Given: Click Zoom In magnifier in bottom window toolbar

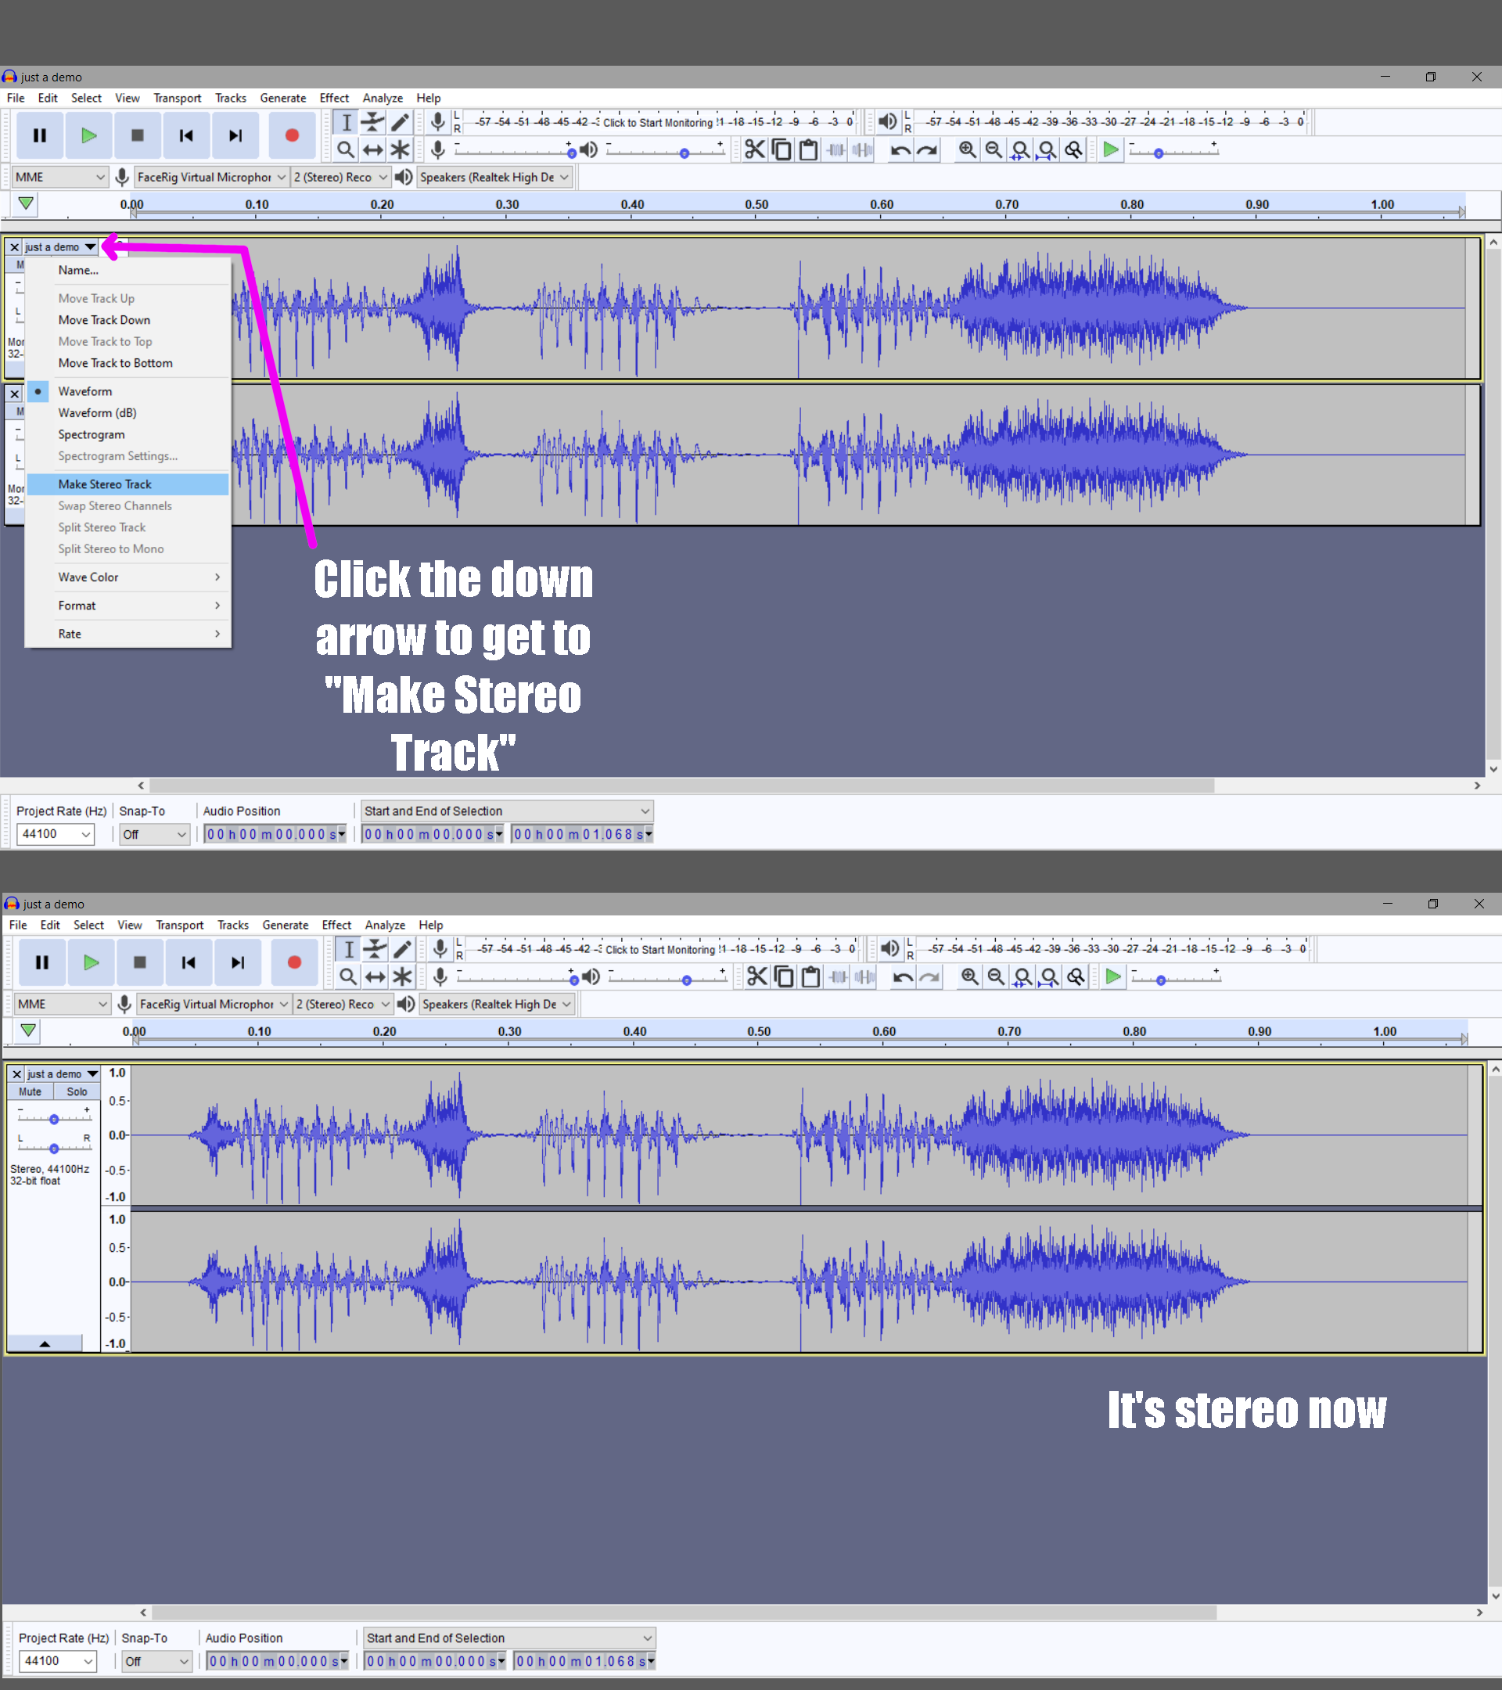Looking at the screenshot, I should [x=969, y=976].
